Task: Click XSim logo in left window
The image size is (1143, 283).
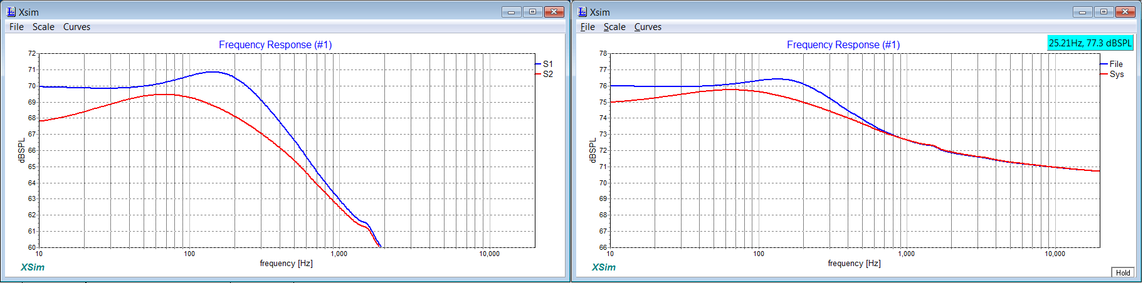Action: pos(33,267)
